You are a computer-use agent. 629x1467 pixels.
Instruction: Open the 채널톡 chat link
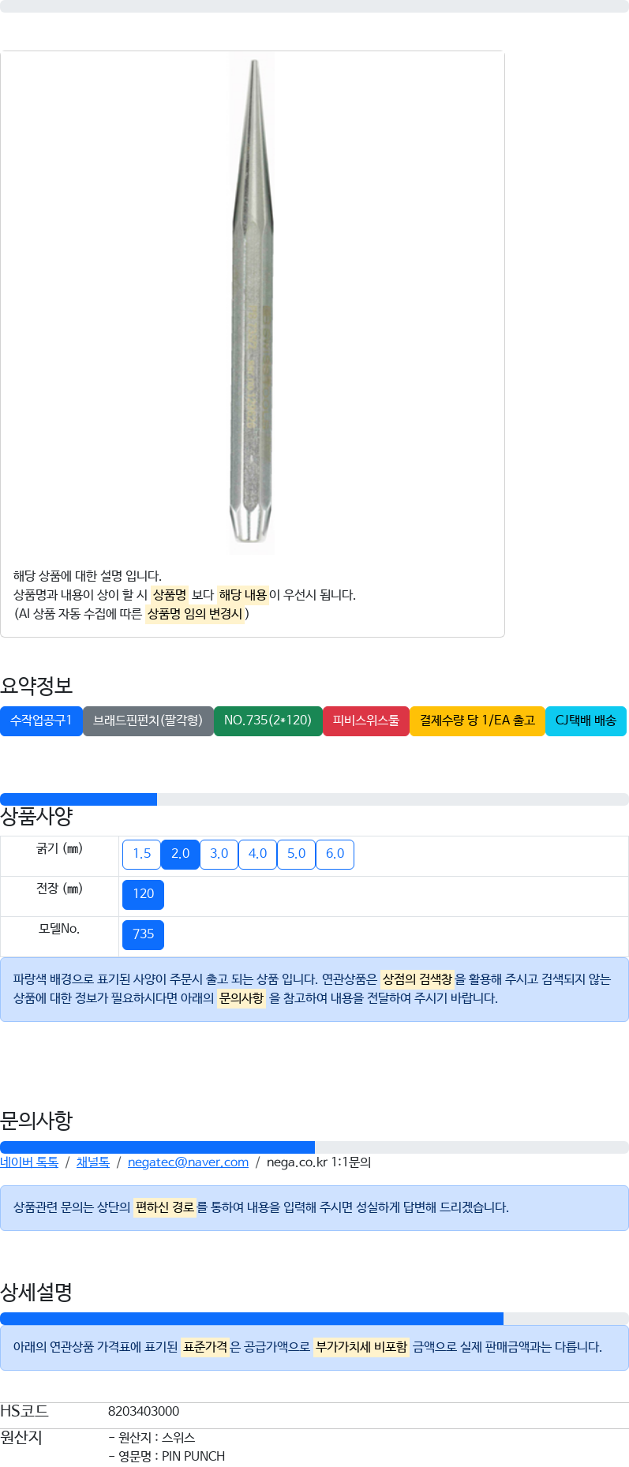tap(93, 1162)
